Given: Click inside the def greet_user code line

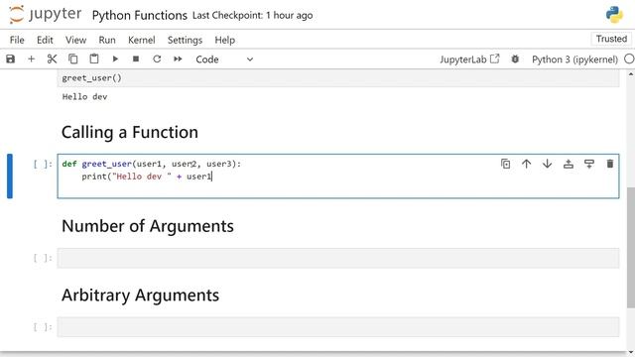Looking at the screenshot, I should click(x=152, y=164).
